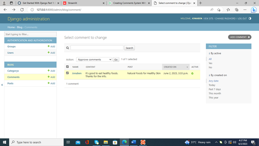This screenshot has width=259, height=146.
Task: Switch to the Streamlit tab
Action: pos(84,3)
